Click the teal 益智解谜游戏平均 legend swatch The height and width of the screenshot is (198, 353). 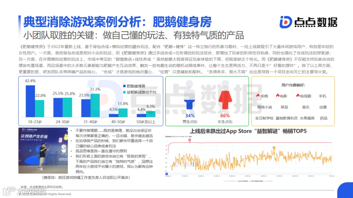[124, 92]
